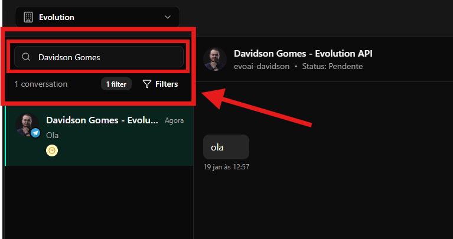453x239 pixels.
Task: Click the 'Agora' timestamp text
Action: (x=174, y=120)
